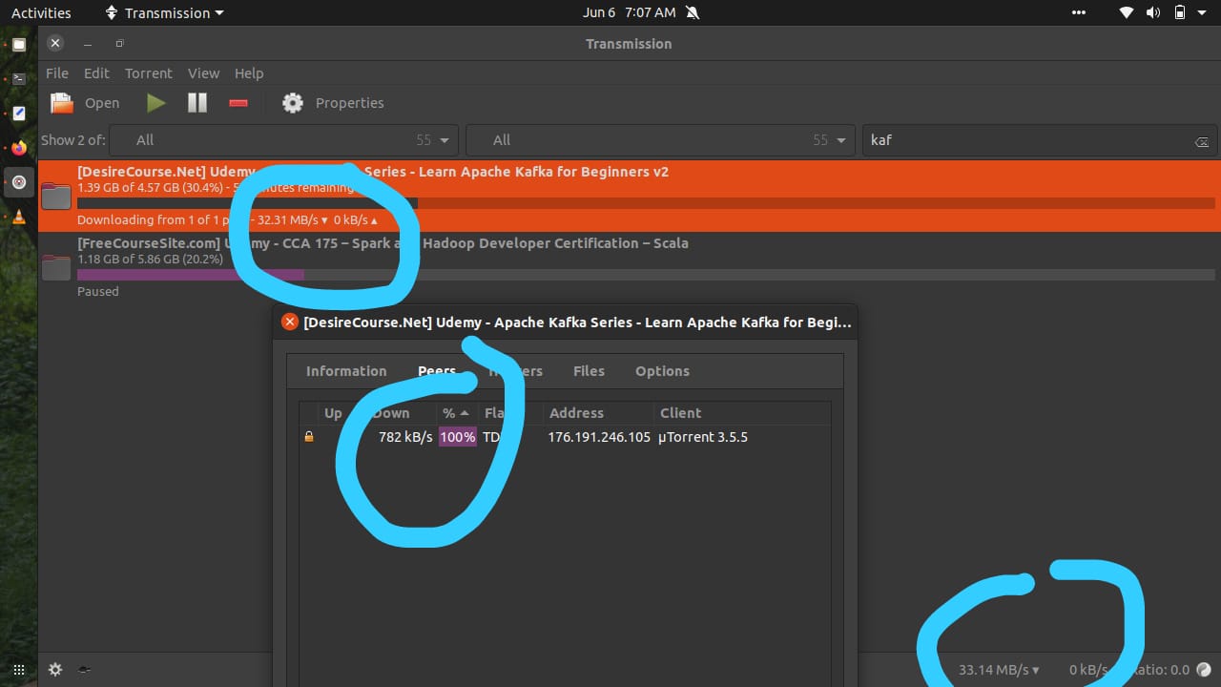Click the µTorrent 3.5.5 client cell
This screenshot has width=1221, height=687.
(x=703, y=437)
